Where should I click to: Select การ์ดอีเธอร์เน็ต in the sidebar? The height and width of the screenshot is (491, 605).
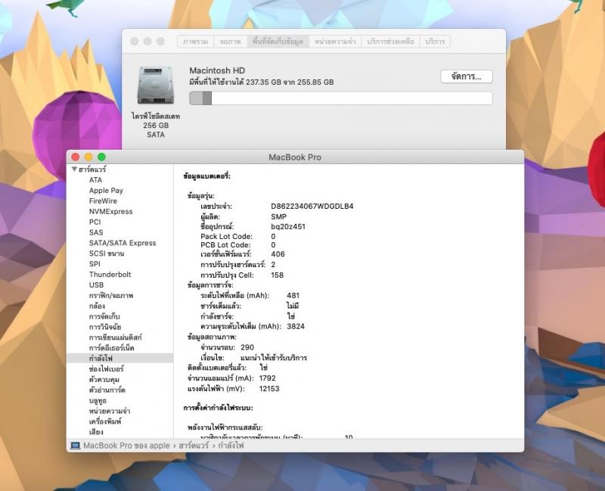tap(111, 348)
